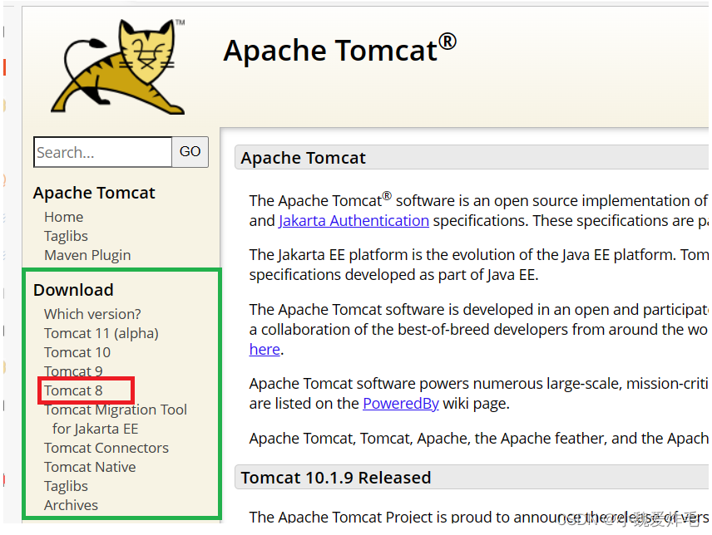Focus the Search text field
712x535 pixels.
(103, 152)
